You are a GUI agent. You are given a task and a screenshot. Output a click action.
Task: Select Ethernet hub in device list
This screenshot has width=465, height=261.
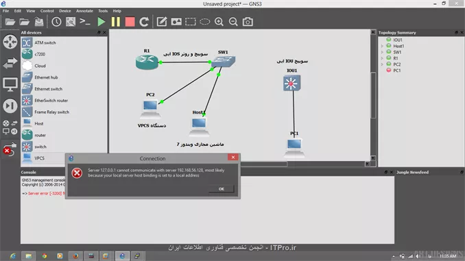point(64,77)
